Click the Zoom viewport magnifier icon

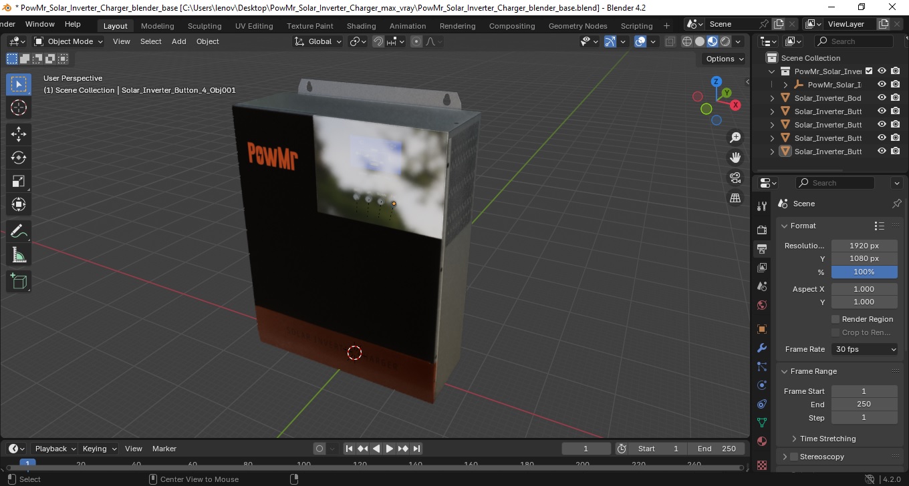(735, 138)
